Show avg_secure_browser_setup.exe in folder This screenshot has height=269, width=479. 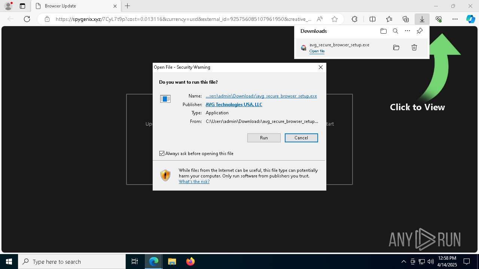pyautogui.click(x=396, y=47)
